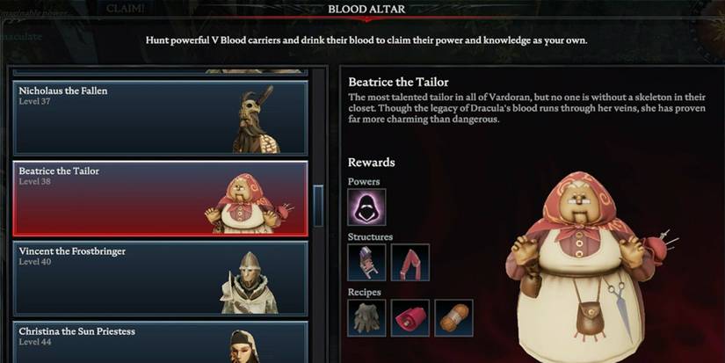Click the loom structure reward icon
This screenshot has height=363, width=725.
[366, 262]
